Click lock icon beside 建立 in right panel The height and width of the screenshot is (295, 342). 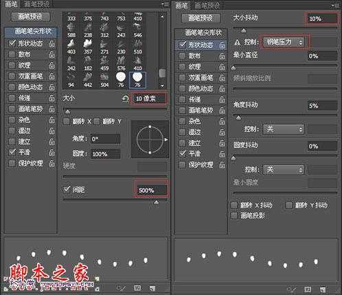pyautogui.click(x=222, y=143)
